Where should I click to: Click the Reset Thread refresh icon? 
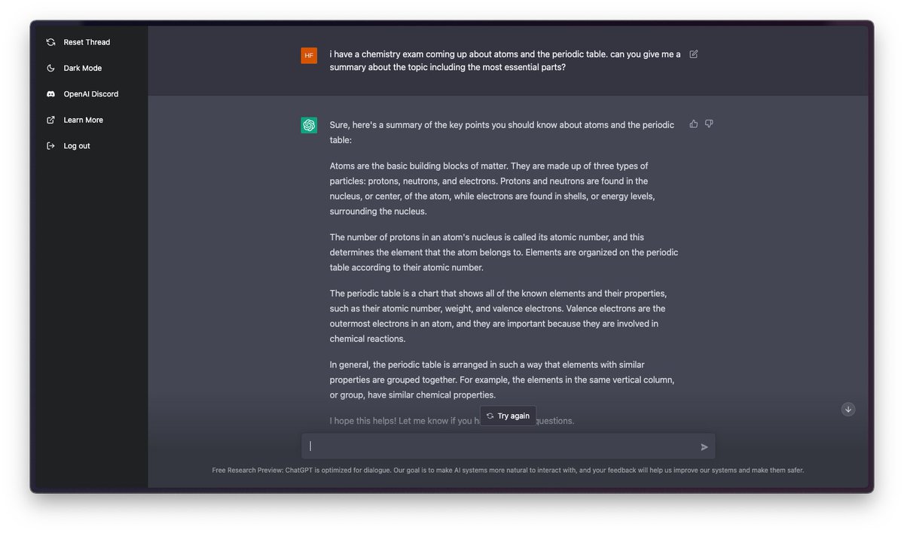click(50, 42)
